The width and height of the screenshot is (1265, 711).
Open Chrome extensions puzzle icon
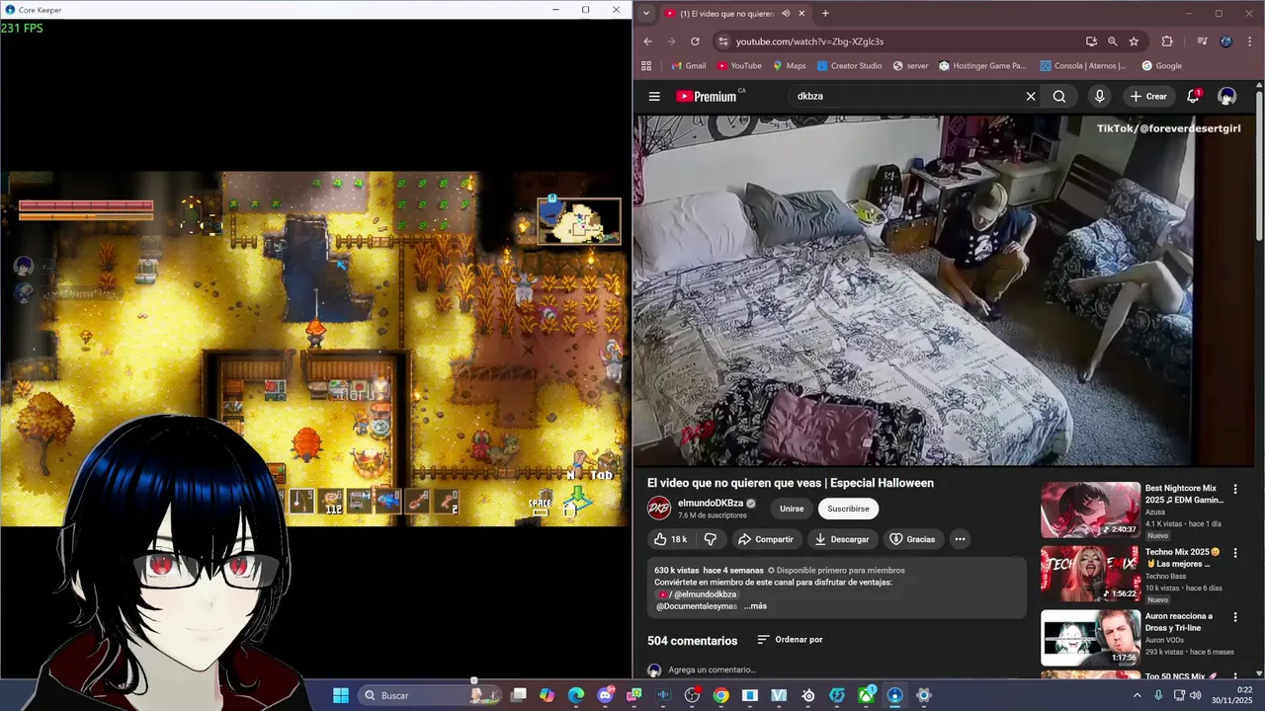pos(1167,41)
